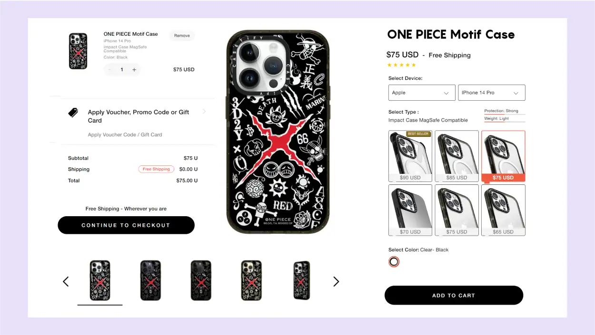Open the iPhone 14 Pro model dropdown

491,93
